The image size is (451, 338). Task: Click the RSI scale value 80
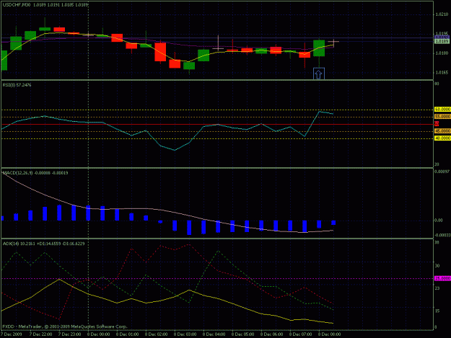437,84
